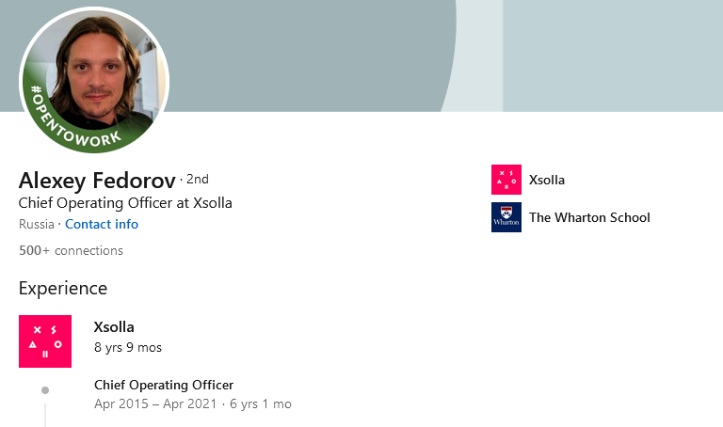The image size is (723, 427).
Task: Open The Wharton School link
Action: [589, 217]
